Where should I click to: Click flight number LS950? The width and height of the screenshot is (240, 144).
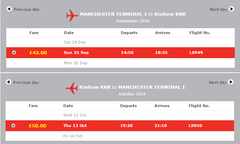196,126
